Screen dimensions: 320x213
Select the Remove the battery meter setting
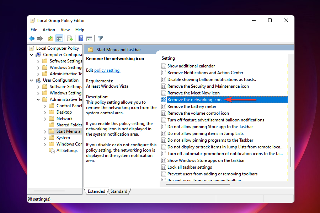point(192,106)
